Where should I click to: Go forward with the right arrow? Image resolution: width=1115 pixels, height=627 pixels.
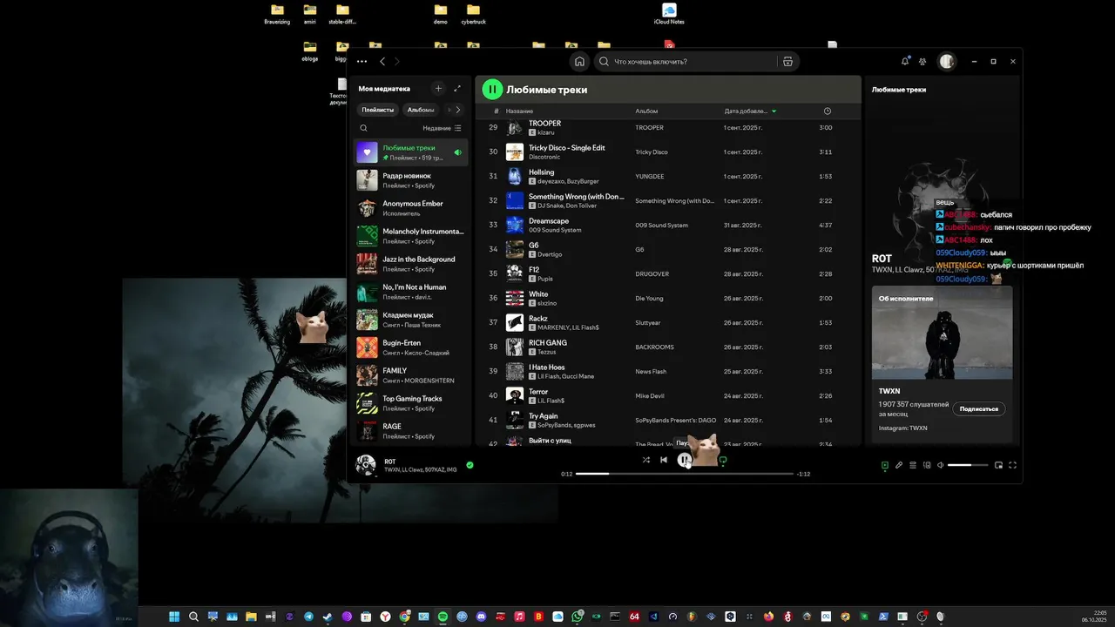(x=397, y=62)
